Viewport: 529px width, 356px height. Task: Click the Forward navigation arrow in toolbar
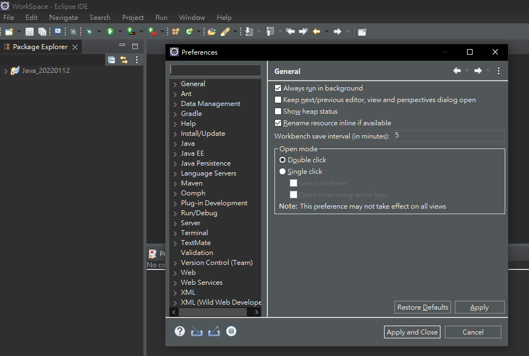(338, 31)
